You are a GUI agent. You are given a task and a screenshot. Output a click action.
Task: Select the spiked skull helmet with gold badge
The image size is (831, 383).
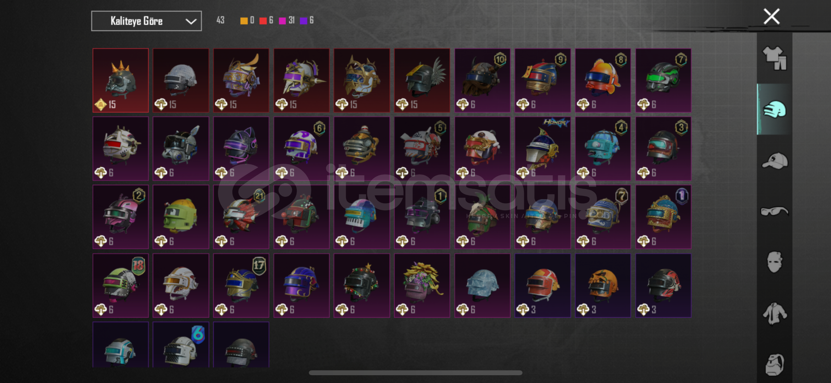point(121,81)
